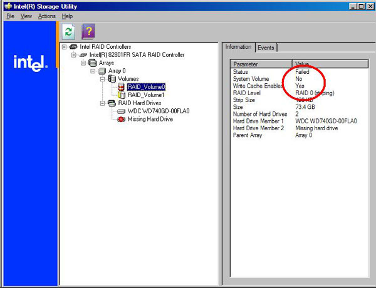Collapse the Volumes tree node

click(102, 79)
